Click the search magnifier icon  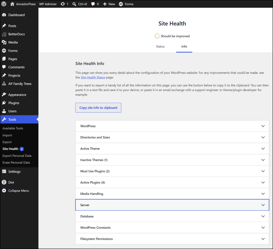pos(74,4)
